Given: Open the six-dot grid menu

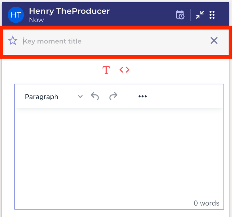Looking at the screenshot, I should click(x=212, y=15).
